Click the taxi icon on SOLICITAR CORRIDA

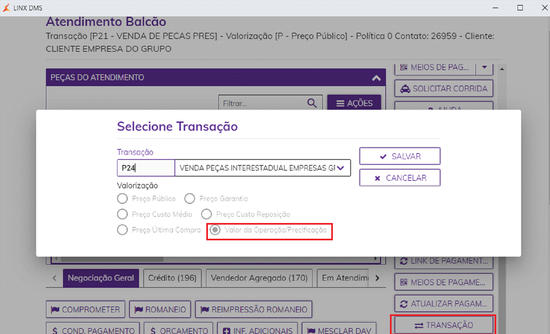pyautogui.click(x=405, y=89)
